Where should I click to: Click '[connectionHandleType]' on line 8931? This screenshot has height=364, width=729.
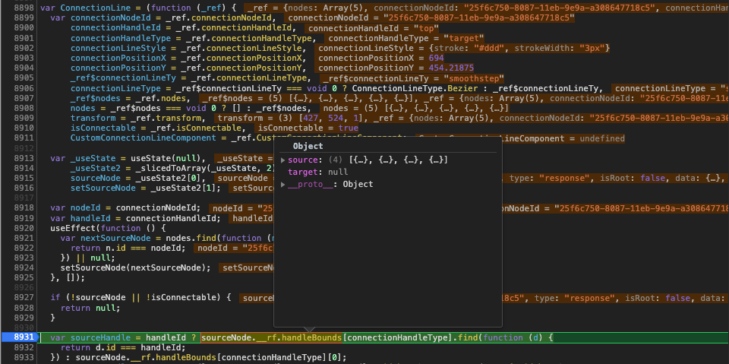click(x=396, y=337)
